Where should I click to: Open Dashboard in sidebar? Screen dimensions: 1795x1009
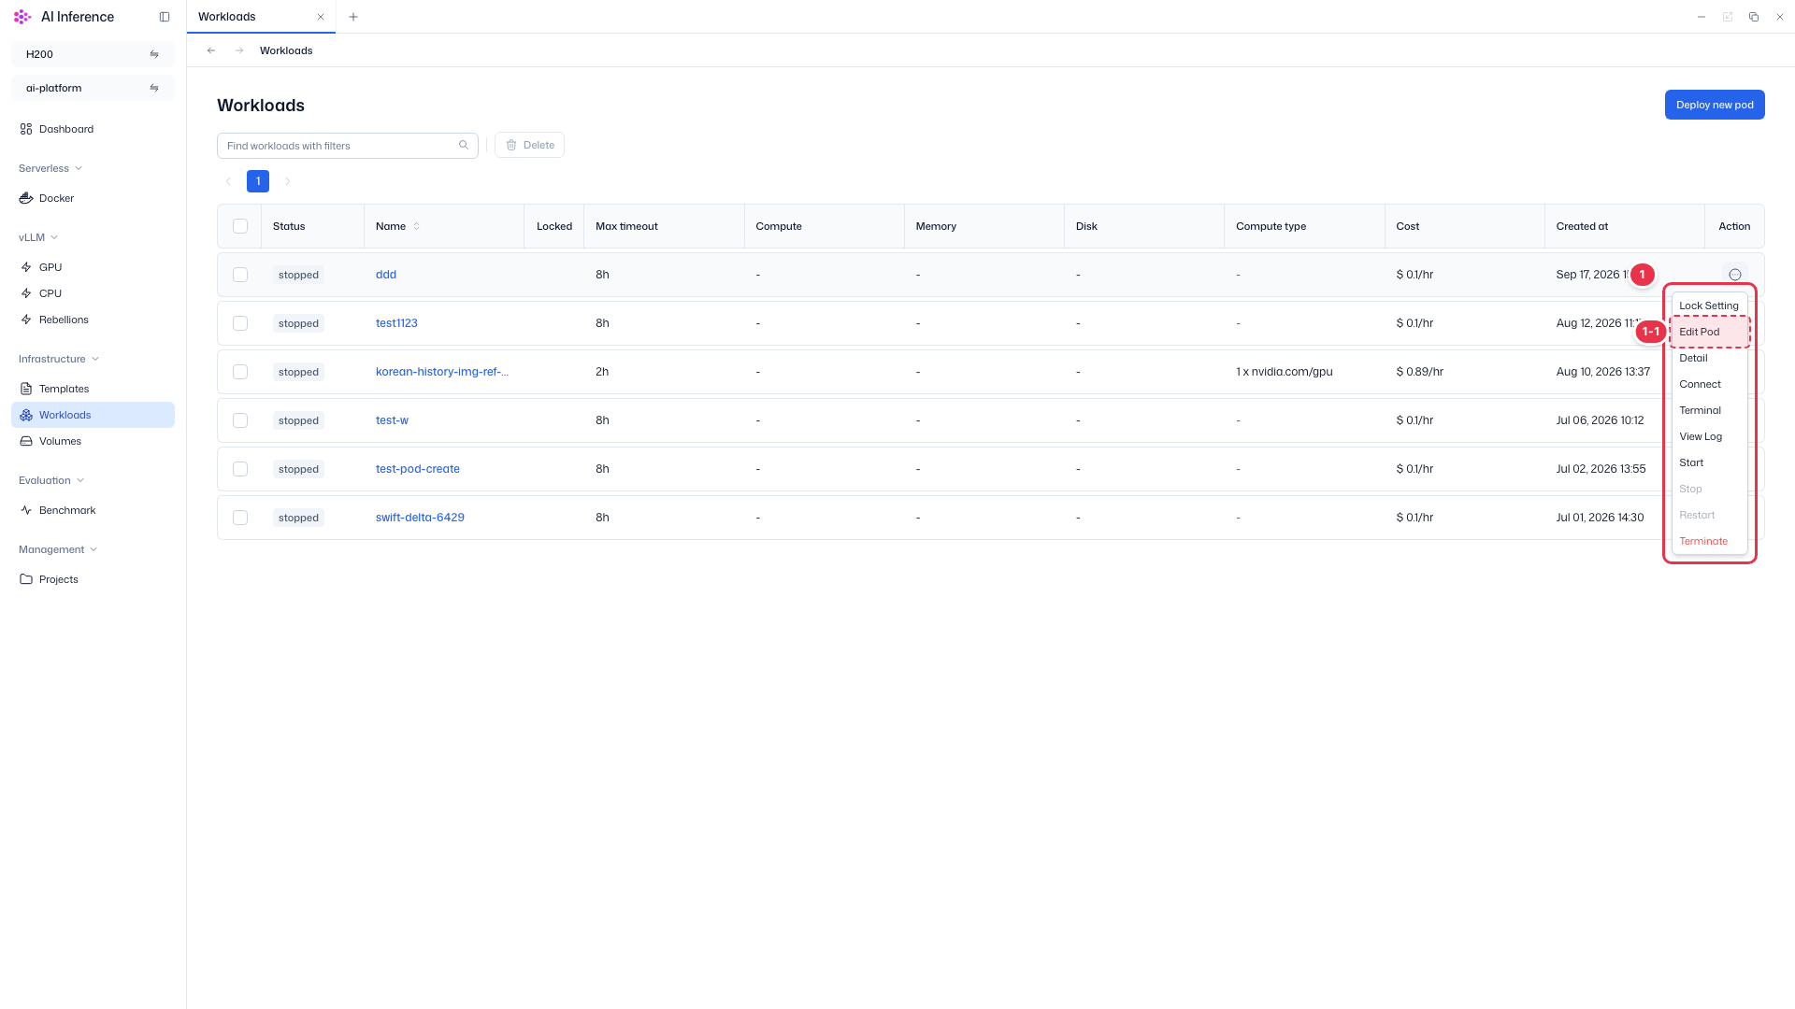point(93,129)
